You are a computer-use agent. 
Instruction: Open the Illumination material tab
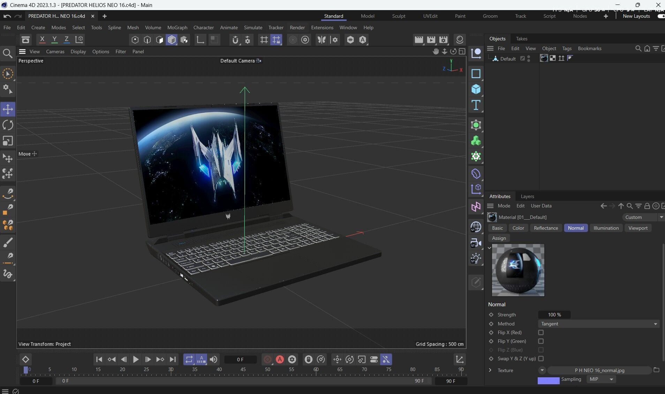[606, 228]
